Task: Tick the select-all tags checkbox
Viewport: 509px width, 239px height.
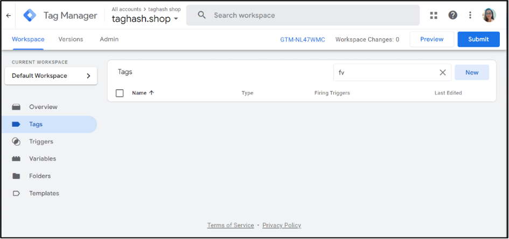Action: coord(120,93)
